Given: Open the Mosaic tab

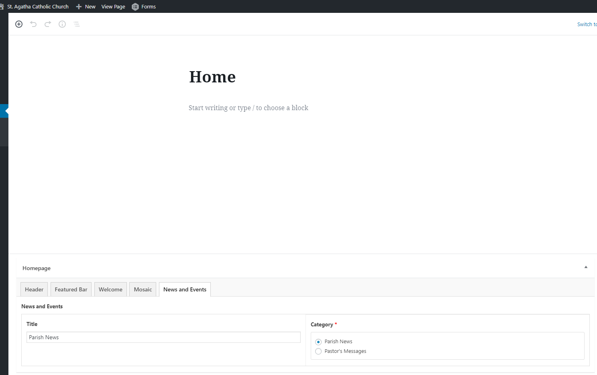Looking at the screenshot, I should point(143,289).
